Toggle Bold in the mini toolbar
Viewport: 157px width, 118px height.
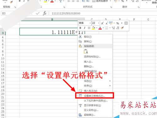[x=80, y=28]
